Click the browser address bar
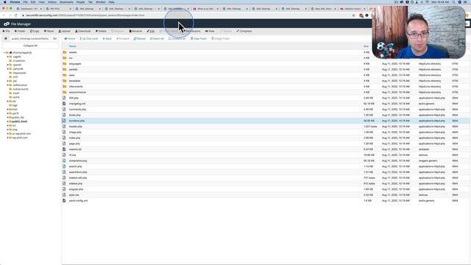Image resolution: width=471 pixels, height=265 pixels. [x=186, y=15]
